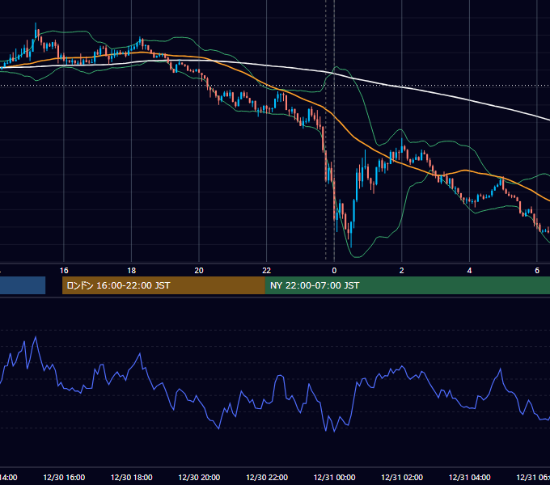The image size is (550, 485).
Task: Click the "12/30 18:00" date label
Action: click(x=132, y=477)
